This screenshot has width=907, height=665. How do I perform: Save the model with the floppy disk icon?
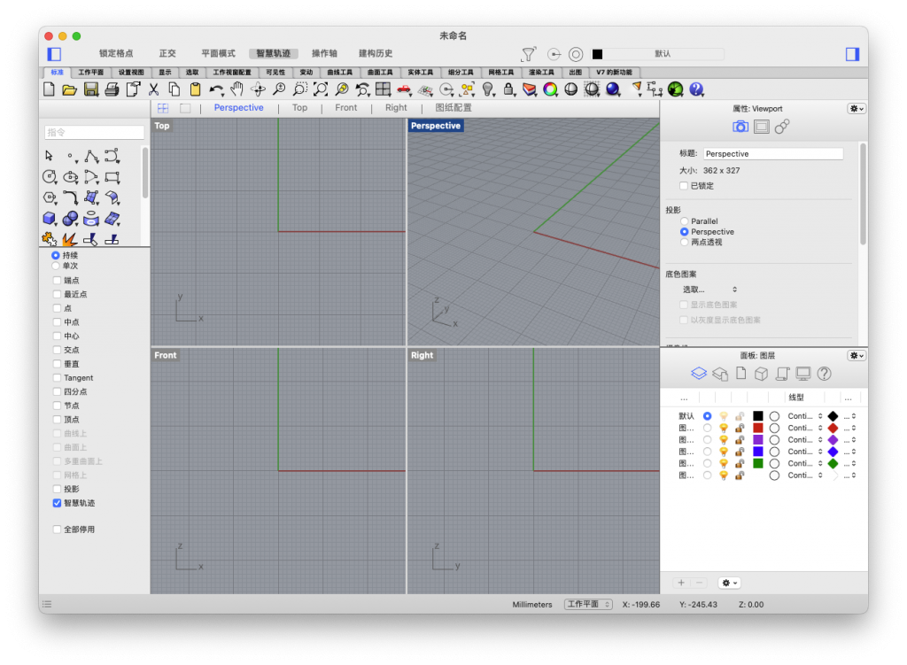91,89
